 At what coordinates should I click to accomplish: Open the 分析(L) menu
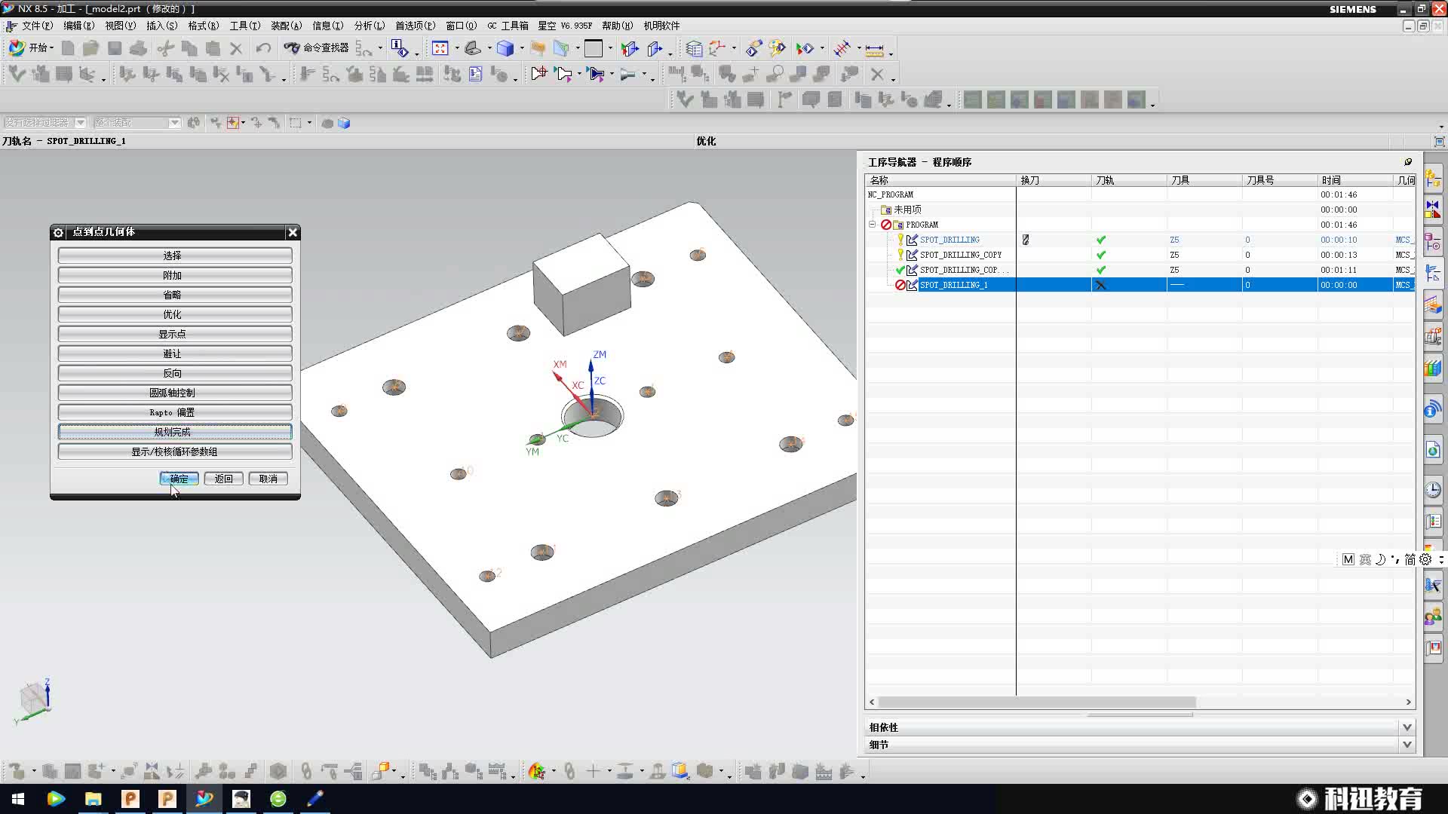[x=369, y=26]
